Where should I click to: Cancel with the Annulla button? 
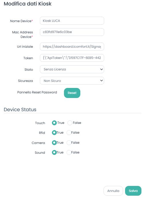pyautogui.click(x=113, y=191)
